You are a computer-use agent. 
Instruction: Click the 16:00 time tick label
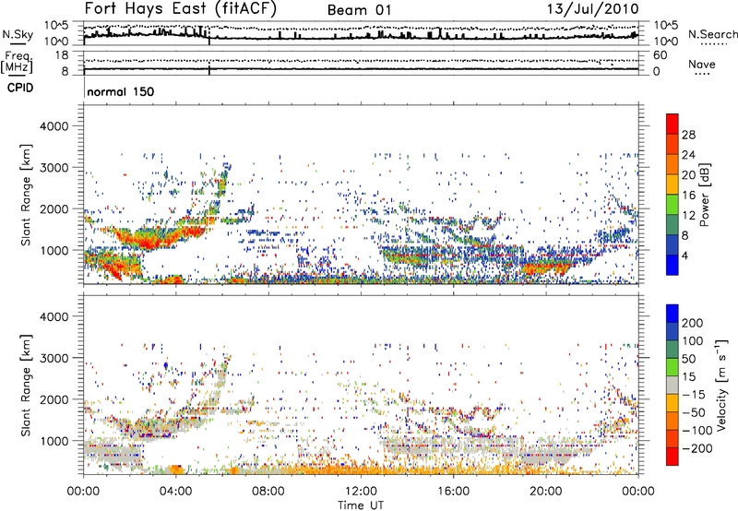(x=453, y=492)
